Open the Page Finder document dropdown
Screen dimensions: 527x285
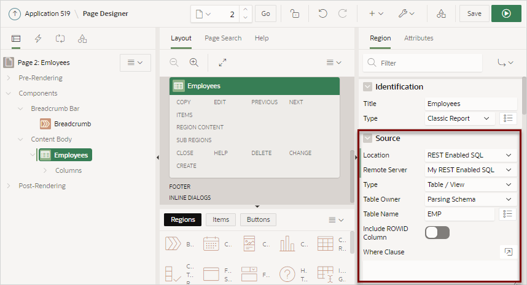203,14
